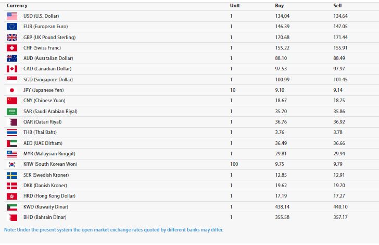The height and width of the screenshot is (245, 379).
Task: Click the Kuwaity Dinar sell rate 440.10
Action: pyautogui.click(x=340, y=207)
